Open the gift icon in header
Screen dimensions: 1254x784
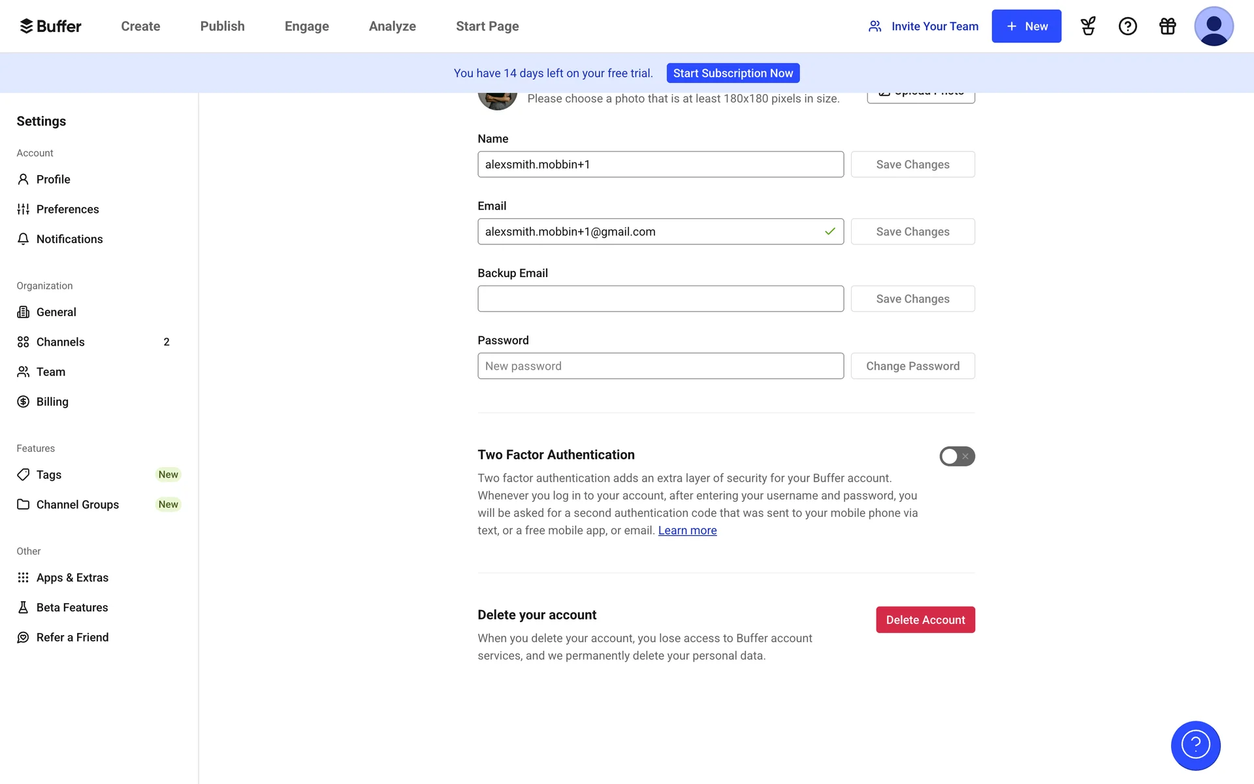pyautogui.click(x=1167, y=26)
